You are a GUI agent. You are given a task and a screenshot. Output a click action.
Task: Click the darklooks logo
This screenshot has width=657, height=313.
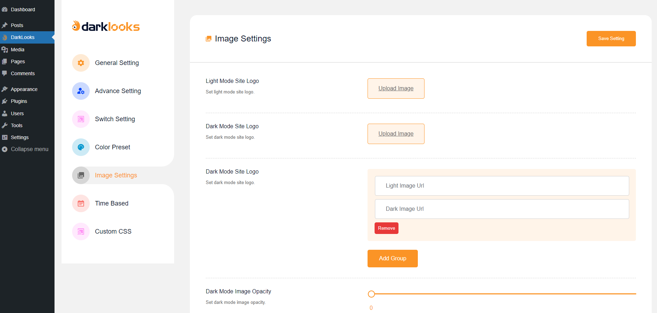[x=106, y=26]
